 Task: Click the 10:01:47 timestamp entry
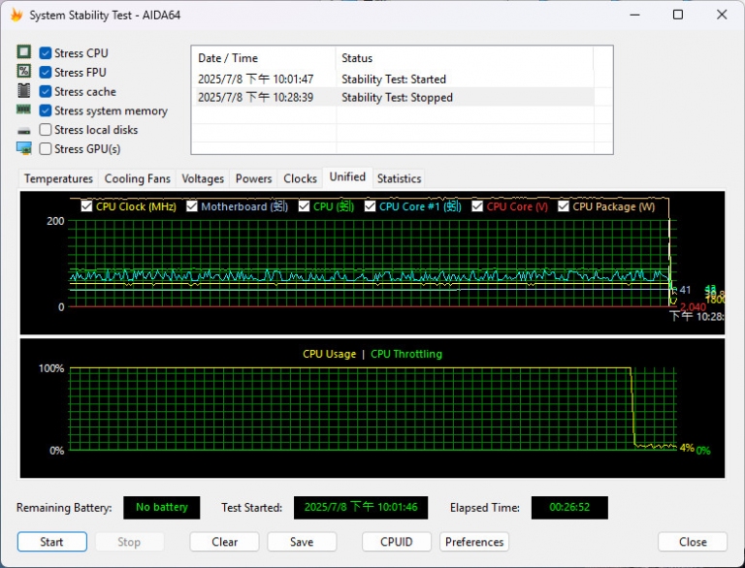tap(256, 79)
